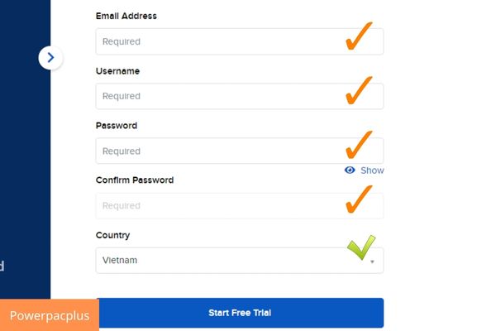Click the Confirm Password label text

click(135, 180)
